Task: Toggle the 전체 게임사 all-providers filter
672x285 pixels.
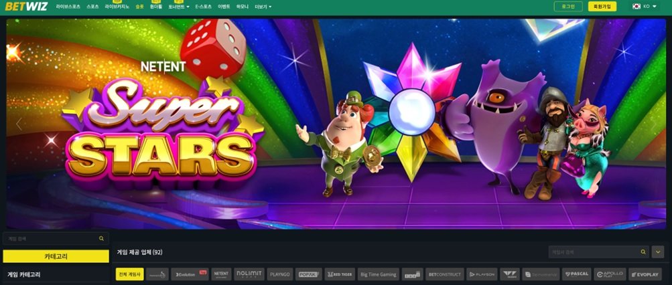Action: click(x=129, y=274)
